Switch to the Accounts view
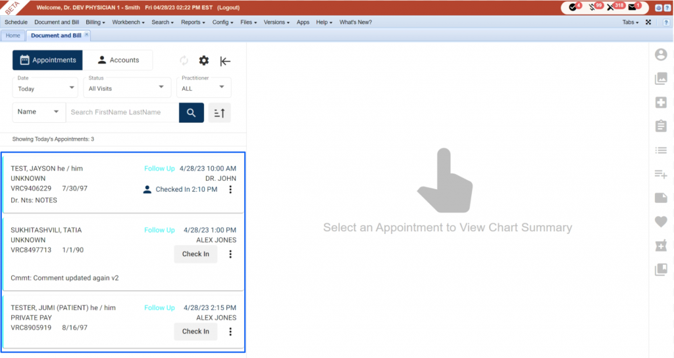The image size is (674, 358). pyautogui.click(x=118, y=60)
